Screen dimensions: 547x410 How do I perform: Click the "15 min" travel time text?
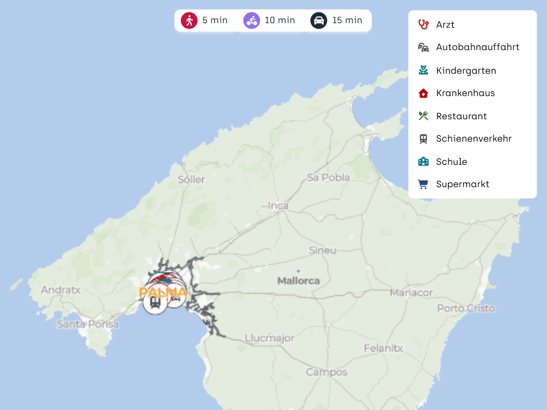coord(347,20)
